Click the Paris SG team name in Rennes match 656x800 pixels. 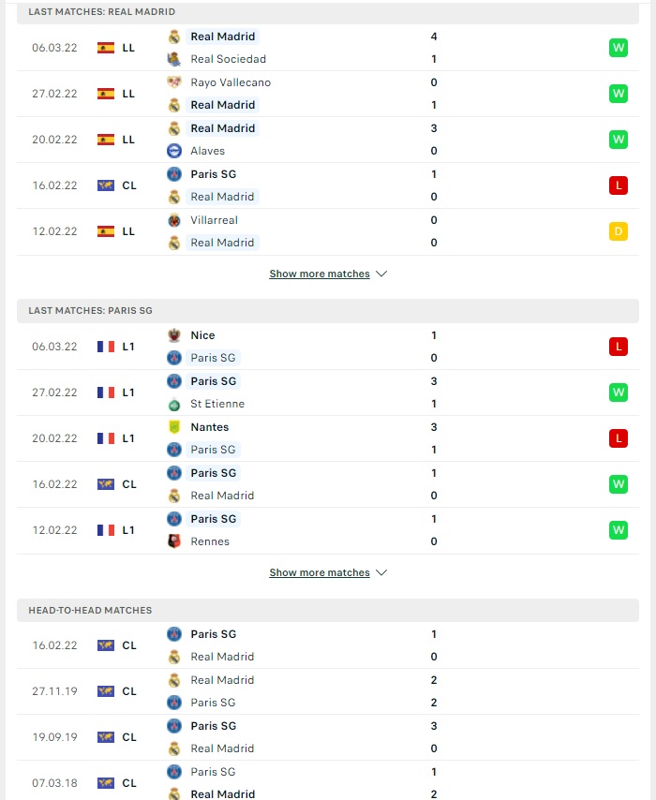click(214, 519)
